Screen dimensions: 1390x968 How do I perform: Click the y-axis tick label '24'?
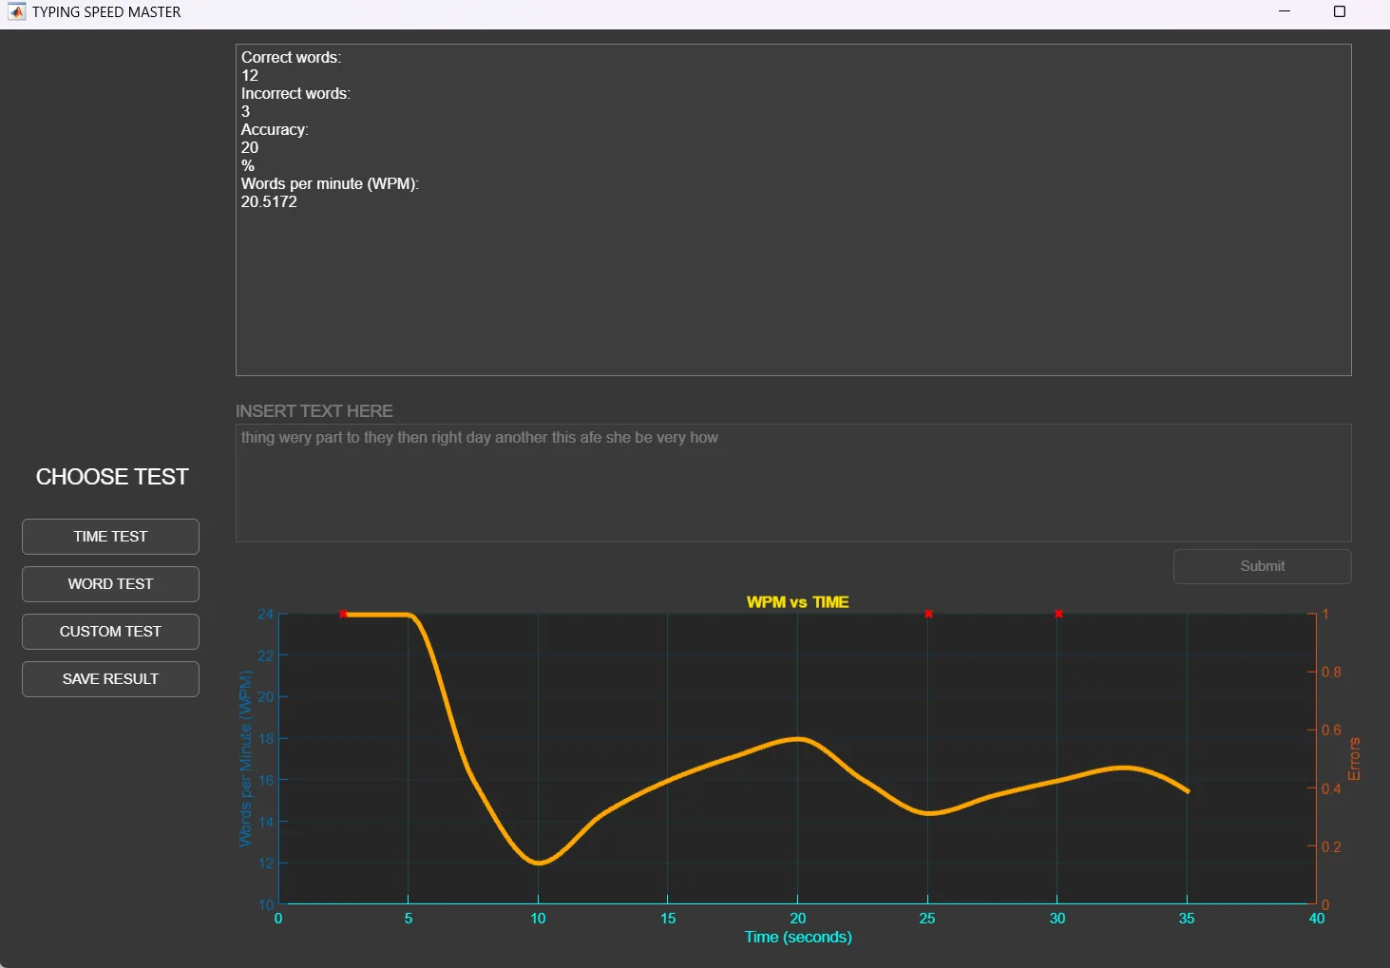266,614
